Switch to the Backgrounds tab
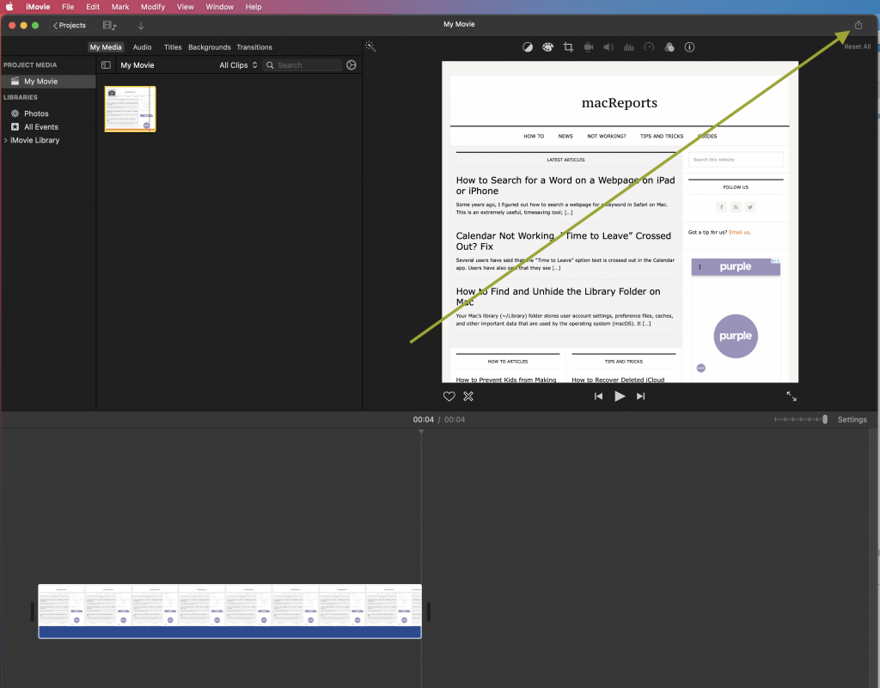This screenshot has width=880, height=688. click(x=210, y=47)
